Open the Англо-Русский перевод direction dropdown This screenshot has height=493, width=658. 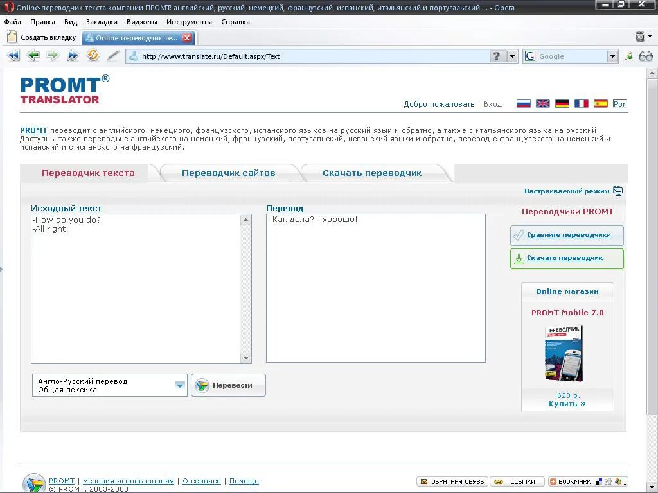tap(109, 385)
